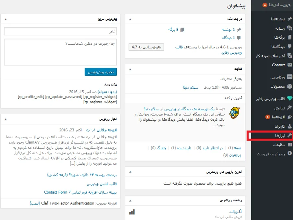The image size is (293, 220).
Task: Click the قالب وردپرس زفایر theme link
Action: (x=208, y=50)
